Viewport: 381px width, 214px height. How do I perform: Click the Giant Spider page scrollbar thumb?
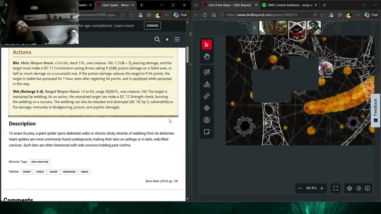pyautogui.click(x=187, y=54)
